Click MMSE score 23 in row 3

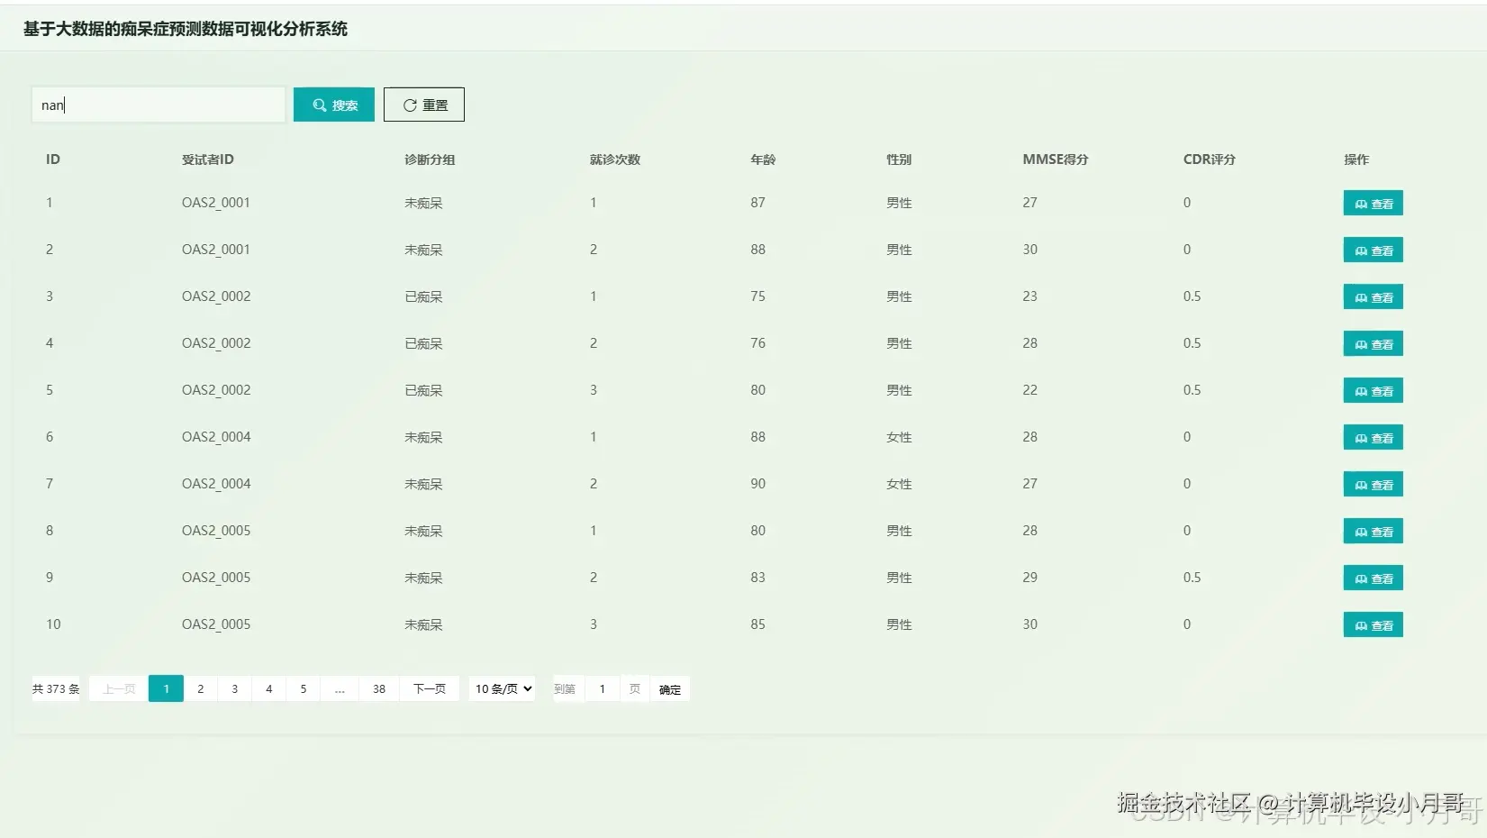pos(1030,296)
